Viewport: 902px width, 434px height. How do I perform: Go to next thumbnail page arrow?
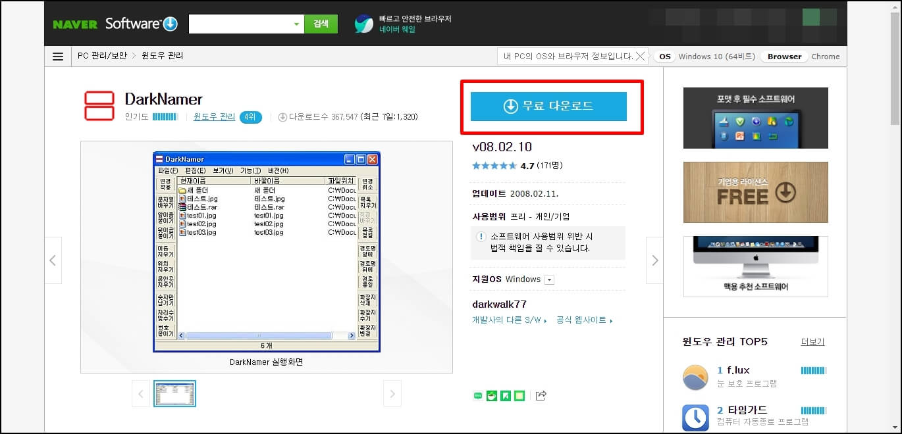(392, 394)
